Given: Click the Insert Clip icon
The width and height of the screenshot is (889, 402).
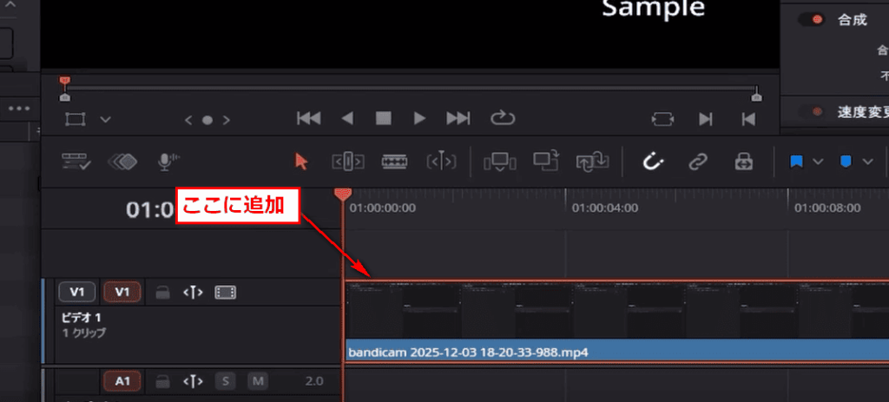Looking at the screenshot, I should point(499,161).
